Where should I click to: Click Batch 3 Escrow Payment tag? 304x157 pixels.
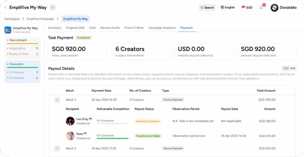point(173,100)
